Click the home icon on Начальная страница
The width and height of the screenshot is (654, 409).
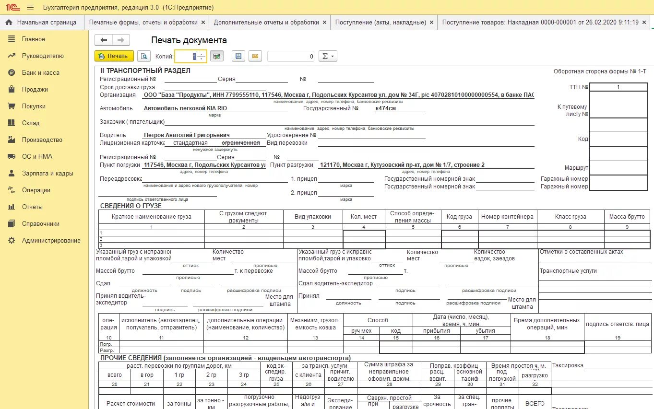[9, 22]
